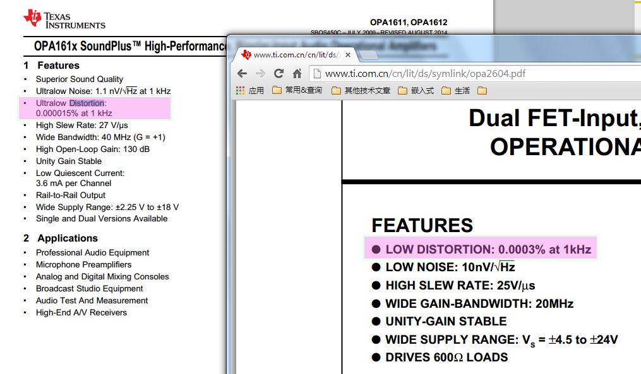Open a new tab with the blank tab button
The width and height of the screenshot is (641, 374).
pyautogui.click(x=369, y=55)
